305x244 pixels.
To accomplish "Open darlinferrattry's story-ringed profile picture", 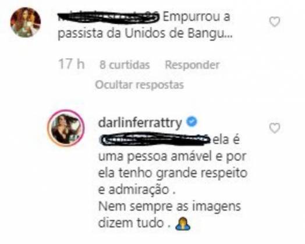I will [x=66, y=128].
